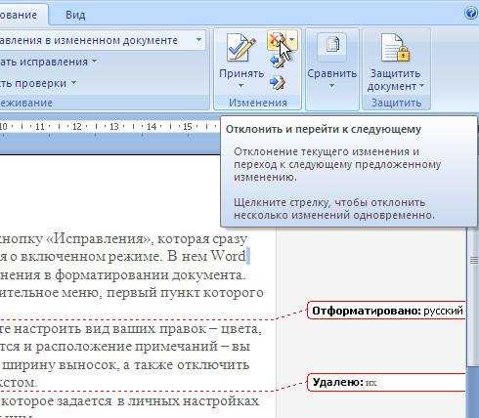Expand the Принять dropdown arrow
The width and height of the screenshot is (479, 418).
(241, 86)
